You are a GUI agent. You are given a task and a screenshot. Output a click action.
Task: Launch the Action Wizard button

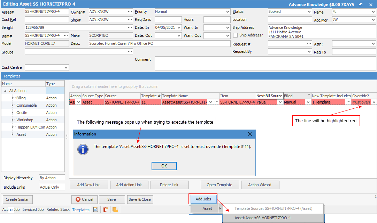point(260,185)
